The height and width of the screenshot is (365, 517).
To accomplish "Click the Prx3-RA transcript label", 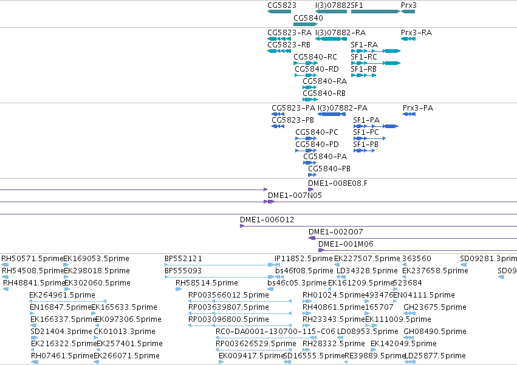I will pos(416,33).
